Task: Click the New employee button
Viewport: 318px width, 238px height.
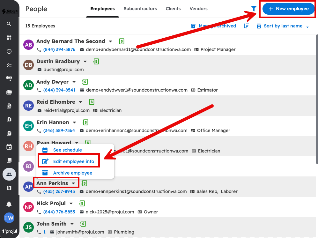Action: click(x=288, y=9)
